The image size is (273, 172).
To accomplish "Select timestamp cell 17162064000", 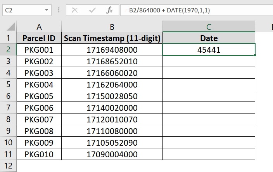I will pyautogui.click(x=112, y=84).
